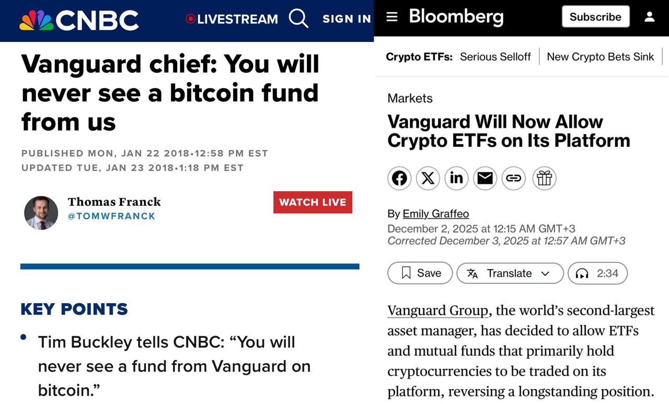Viewport: 669px width, 404px height.
Task: Open the CNBC search magnifier
Action: pyautogui.click(x=298, y=19)
